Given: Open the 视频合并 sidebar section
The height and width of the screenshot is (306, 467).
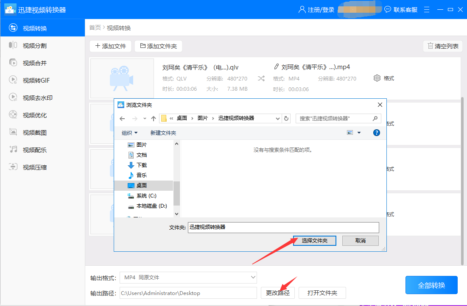Looking at the screenshot, I should [42, 63].
